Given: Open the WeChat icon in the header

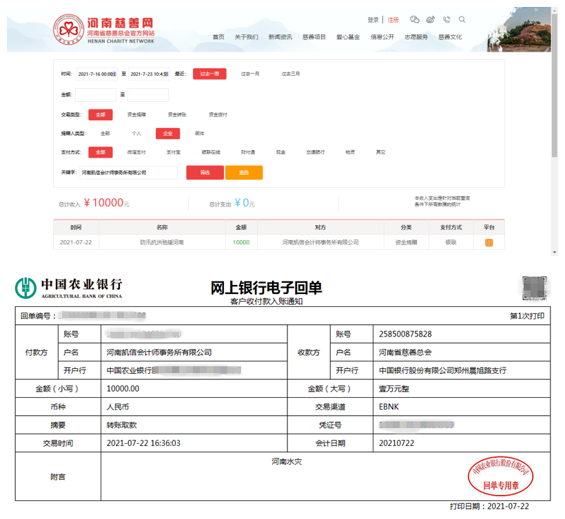Looking at the screenshot, I should (x=415, y=20).
